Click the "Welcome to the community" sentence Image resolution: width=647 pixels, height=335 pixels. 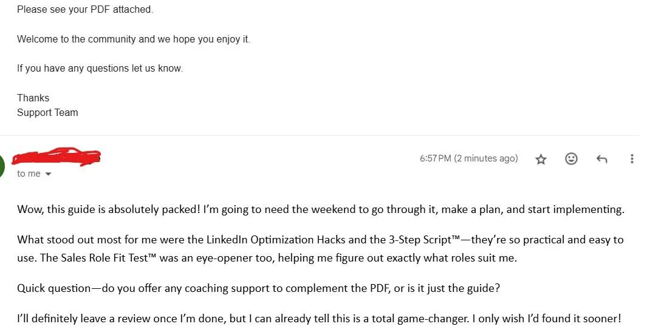click(x=133, y=39)
